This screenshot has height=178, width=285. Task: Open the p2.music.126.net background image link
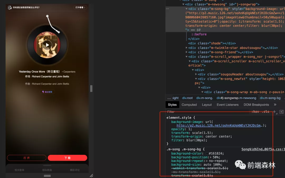coord(219,125)
